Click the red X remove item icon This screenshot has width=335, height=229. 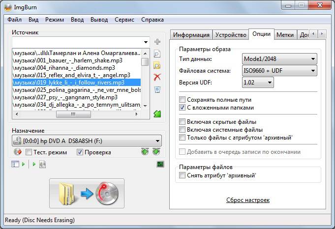[157, 77]
